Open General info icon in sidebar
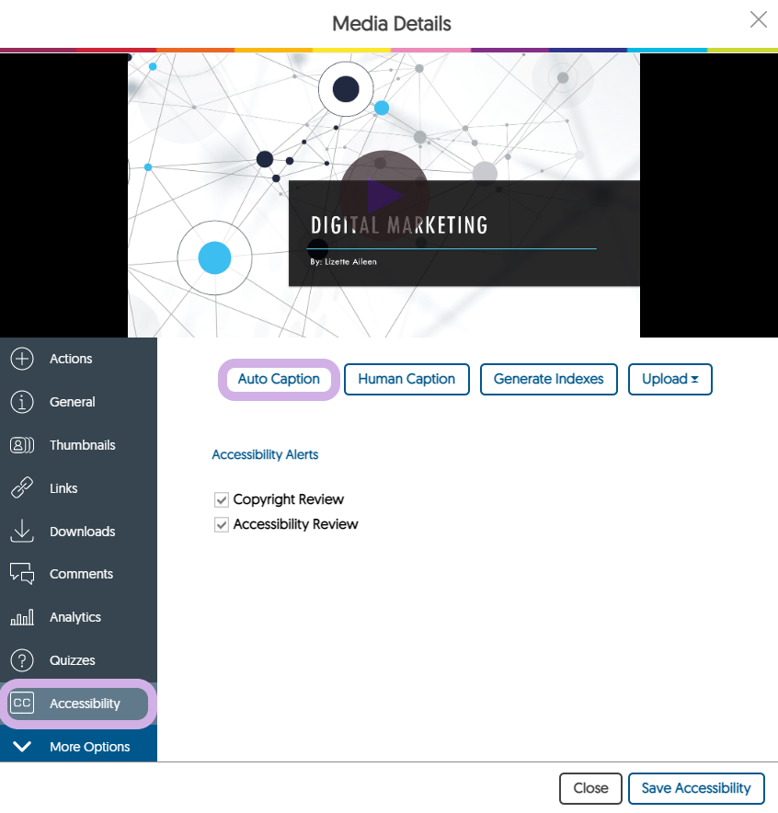The width and height of the screenshot is (778, 813). click(22, 402)
